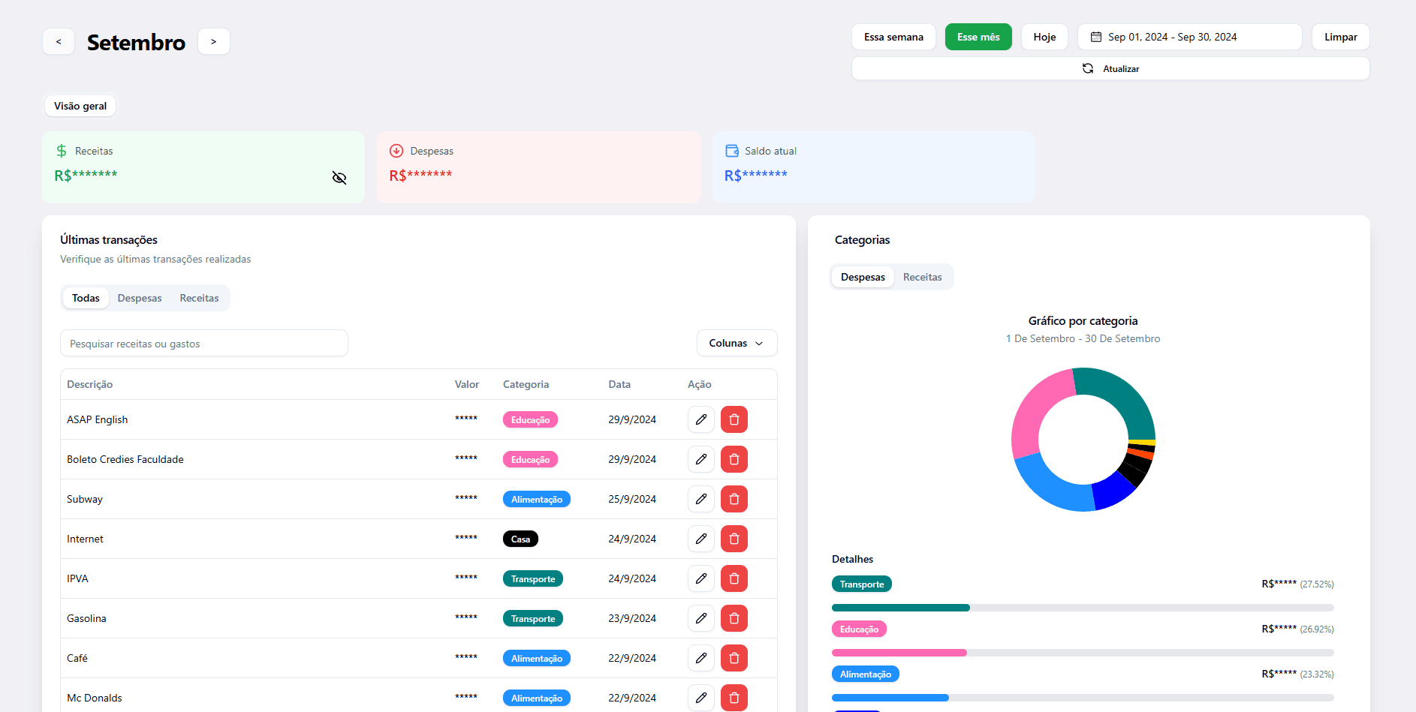Delete the Mc Donalds transaction
1416x712 pixels.
(x=734, y=698)
